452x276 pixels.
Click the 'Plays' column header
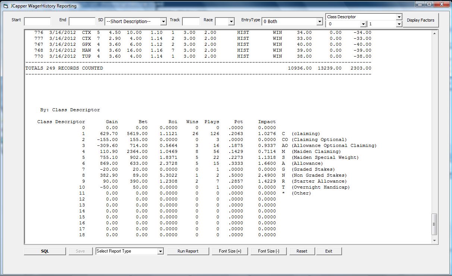click(x=212, y=122)
